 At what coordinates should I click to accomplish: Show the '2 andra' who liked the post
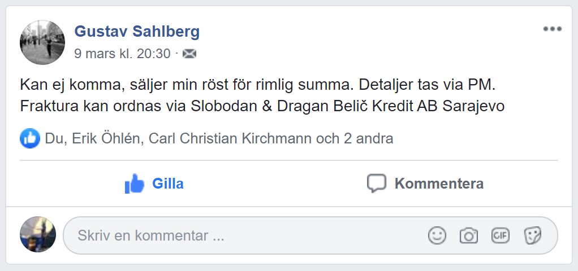(369, 138)
